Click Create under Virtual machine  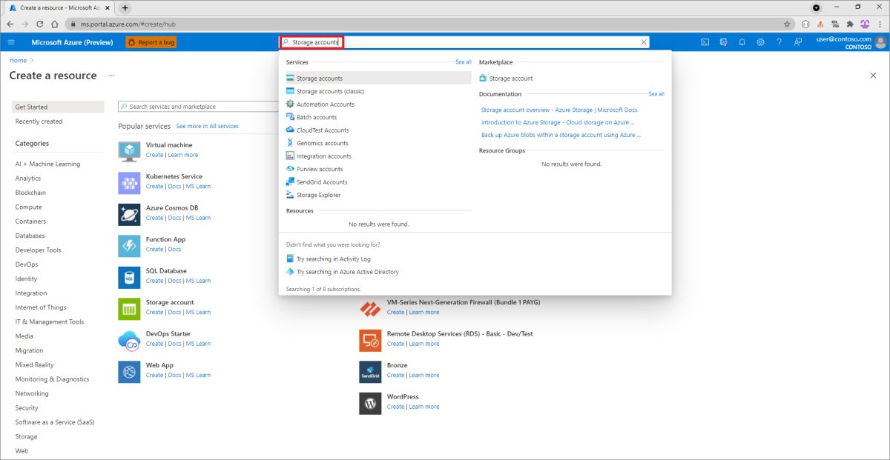154,155
